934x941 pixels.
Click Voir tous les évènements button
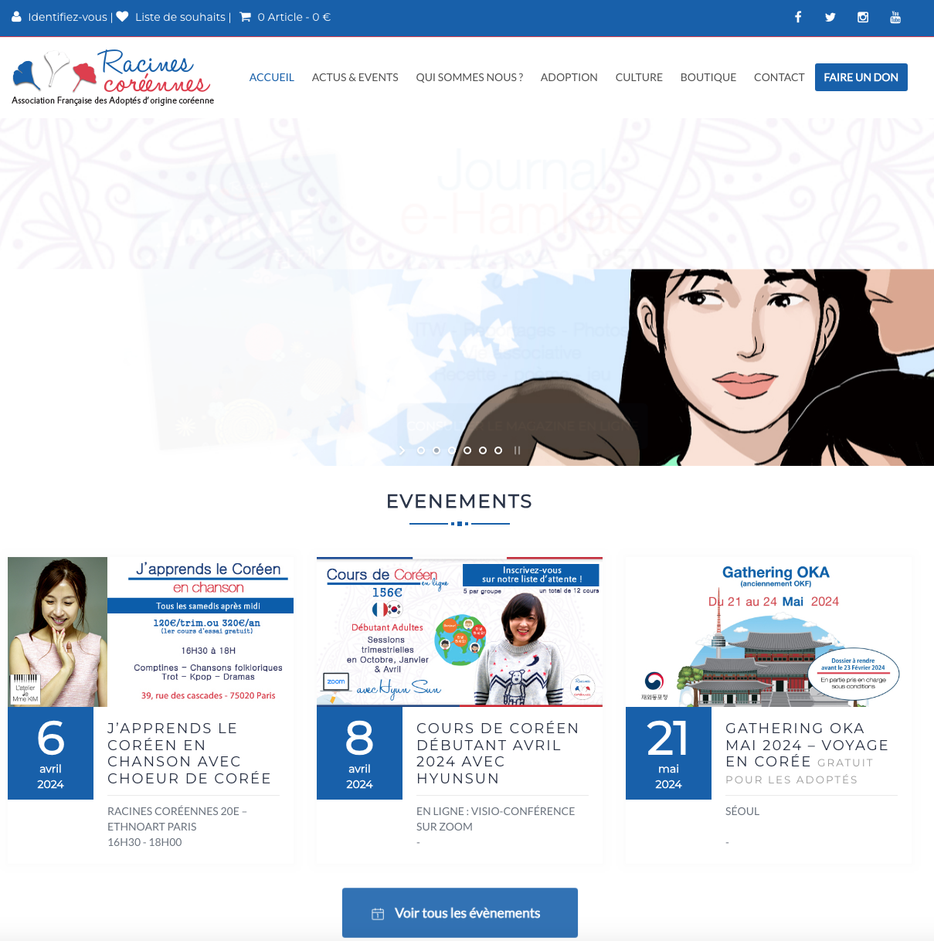(460, 913)
